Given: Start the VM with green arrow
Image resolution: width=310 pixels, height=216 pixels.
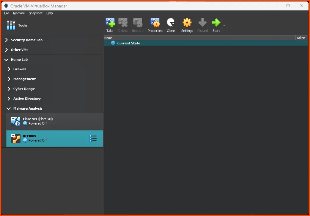Looking at the screenshot, I should click(216, 23).
